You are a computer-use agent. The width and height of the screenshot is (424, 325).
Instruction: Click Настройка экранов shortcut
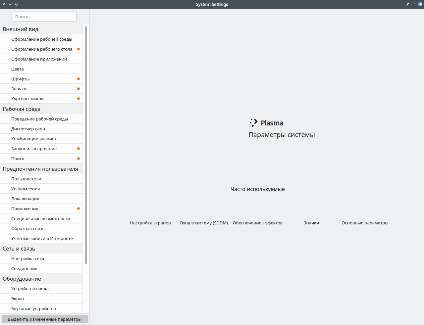[150, 223]
